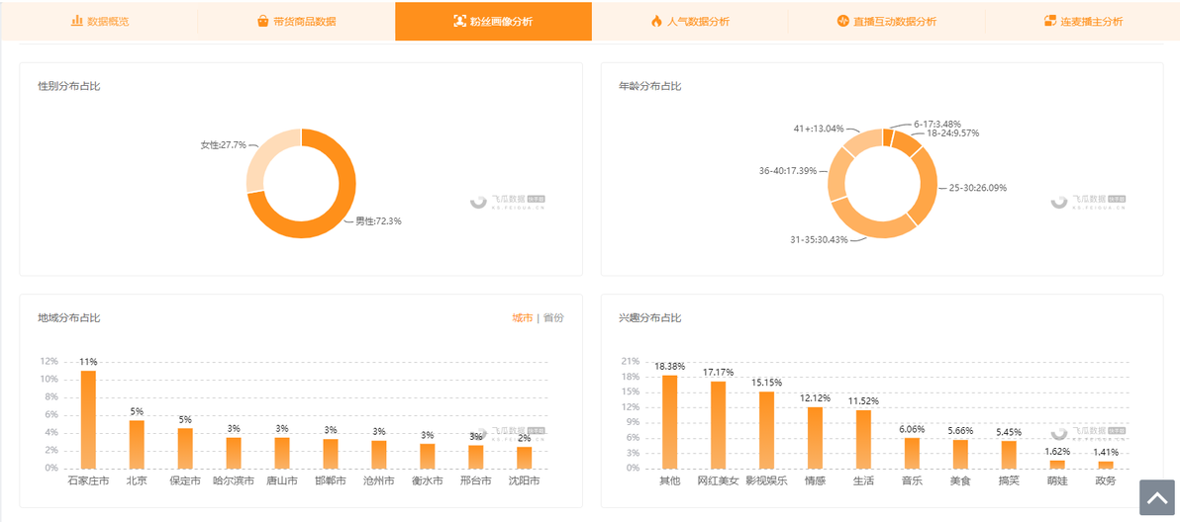Click the 邢台市 bar
This screenshot has height=522, width=1180.
coord(475,457)
